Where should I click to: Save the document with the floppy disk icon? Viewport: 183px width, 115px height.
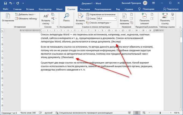click(5, 3)
